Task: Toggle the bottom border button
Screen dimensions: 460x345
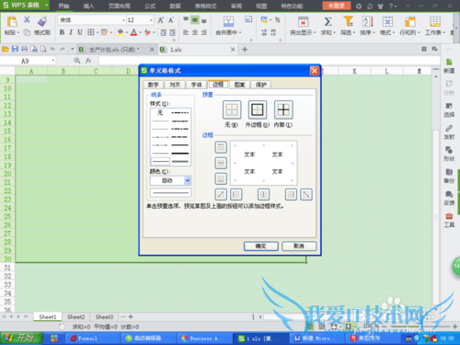Action: point(221,178)
